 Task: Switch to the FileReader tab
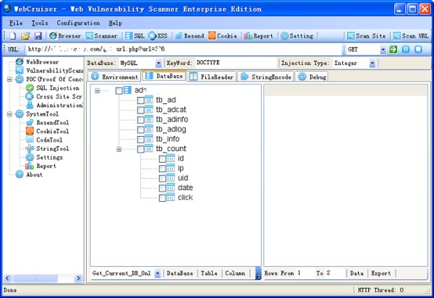pos(212,77)
